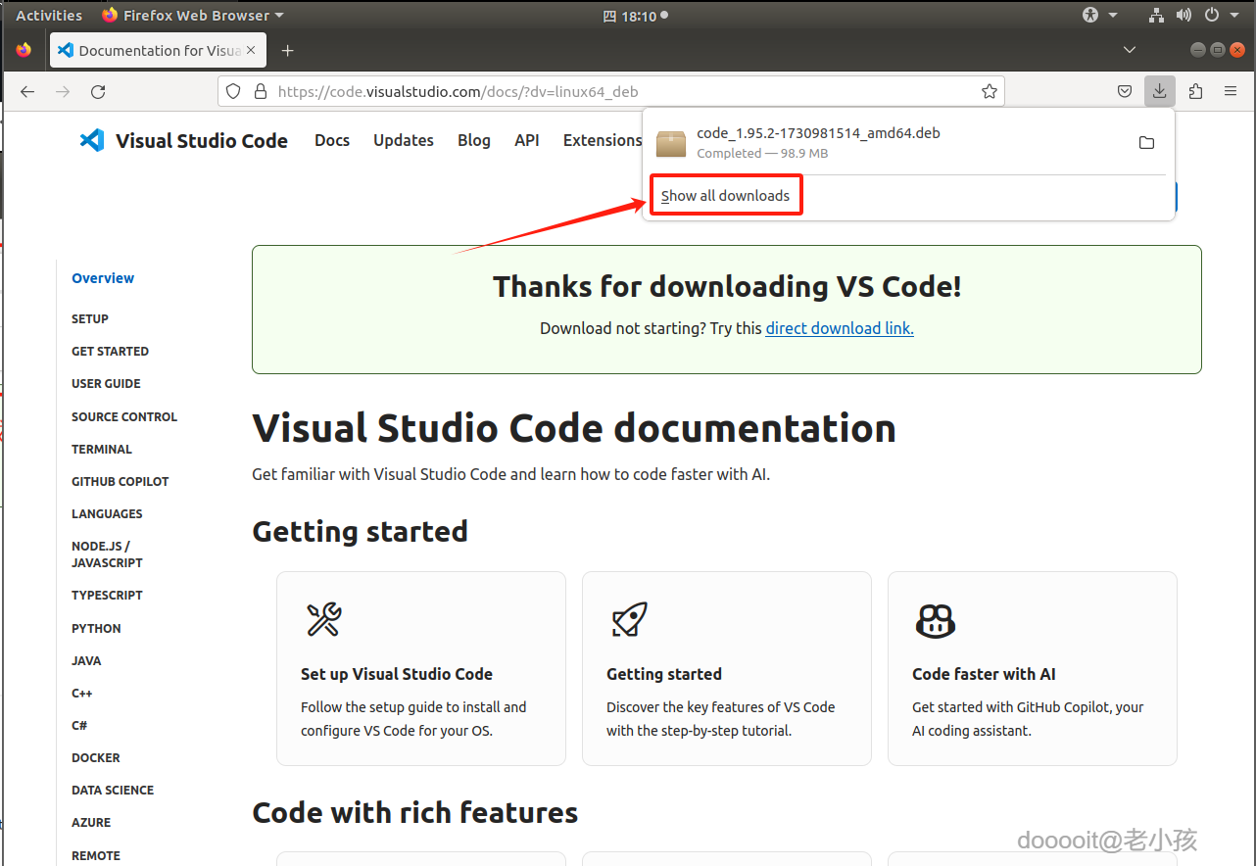This screenshot has height=866, width=1256.
Task: Click Show all downloads
Action: tap(725, 196)
